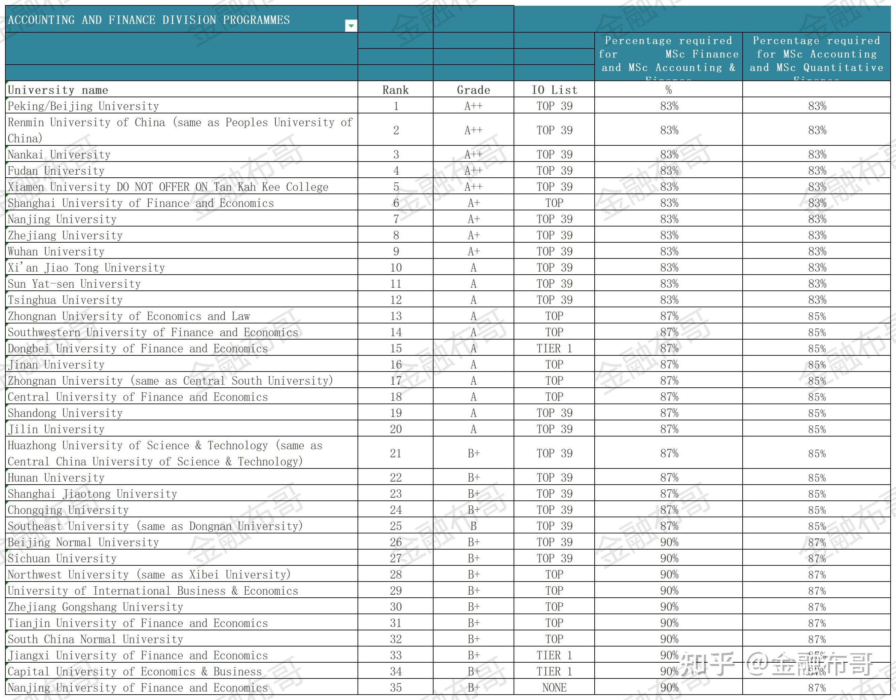Screen dimensions: 896x700
Task: Select the Peking/Beijing University cell
Action: 83,106
